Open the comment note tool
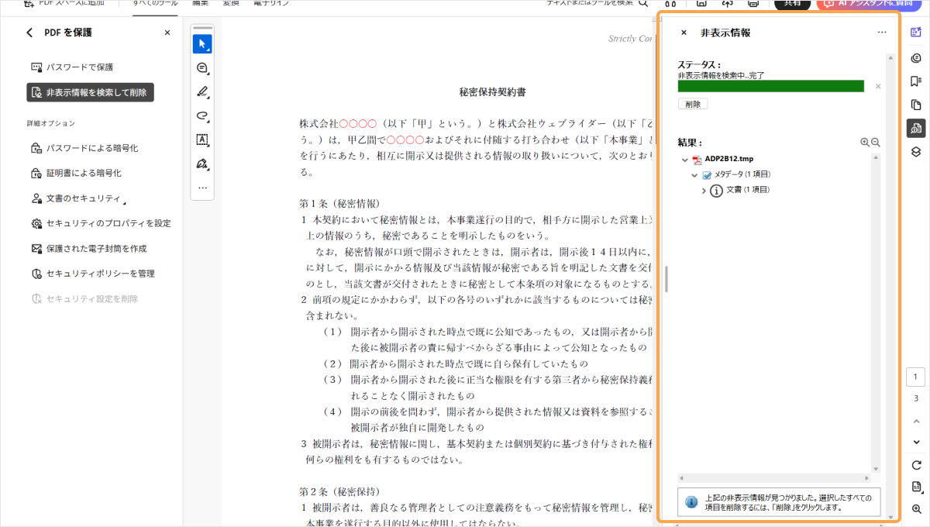The height and width of the screenshot is (527, 930). (x=202, y=67)
